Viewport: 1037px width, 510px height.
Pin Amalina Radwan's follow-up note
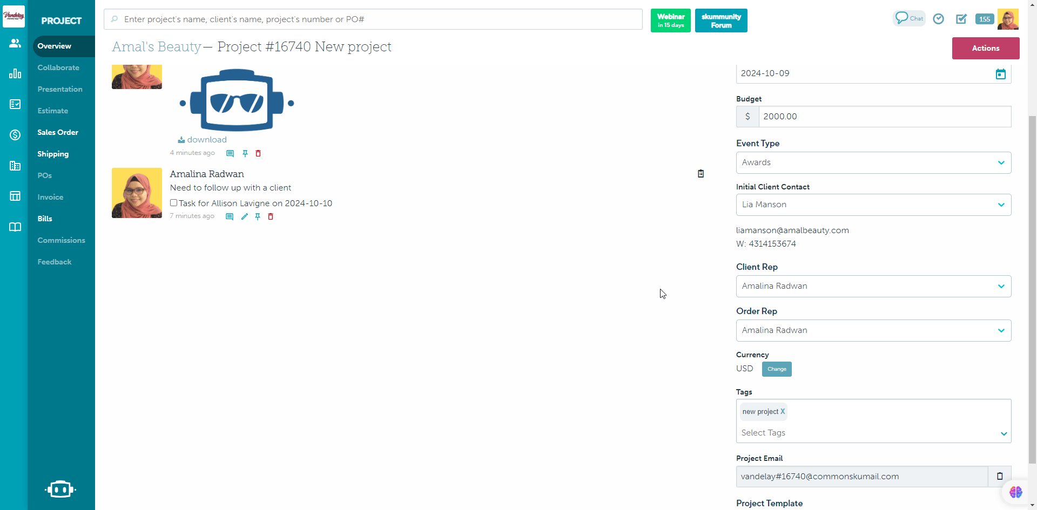coord(258,216)
